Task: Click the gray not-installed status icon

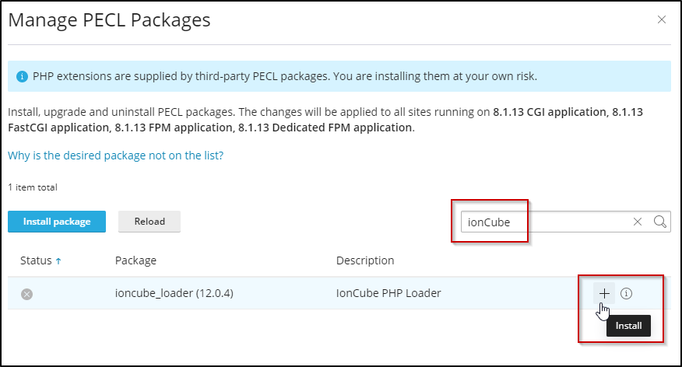Action: 26,294
